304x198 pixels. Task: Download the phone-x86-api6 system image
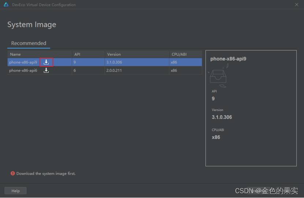46,70
